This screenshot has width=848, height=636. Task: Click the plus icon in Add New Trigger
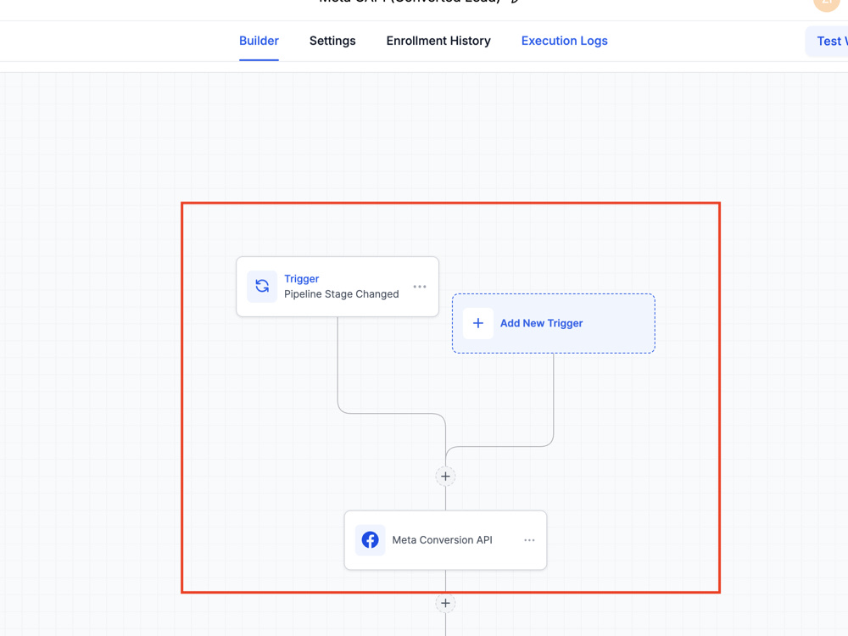(x=478, y=323)
